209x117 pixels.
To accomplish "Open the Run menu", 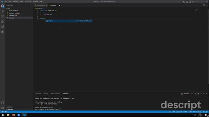I will tap(29, 2).
